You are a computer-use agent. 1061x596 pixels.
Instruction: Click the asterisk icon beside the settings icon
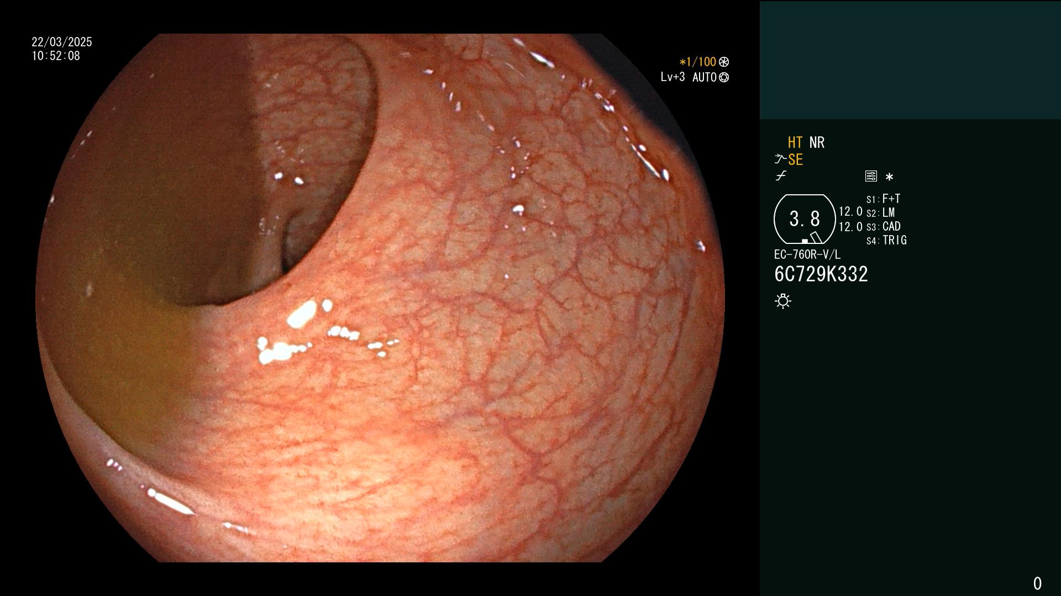tap(889, 177)
